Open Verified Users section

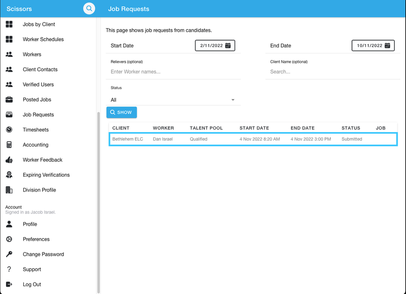click(38, 84)
